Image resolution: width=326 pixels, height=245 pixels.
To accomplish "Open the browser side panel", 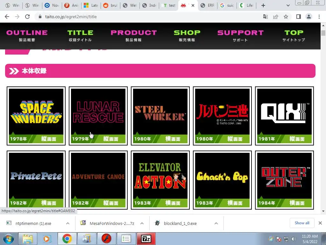I will coord(299,17).
